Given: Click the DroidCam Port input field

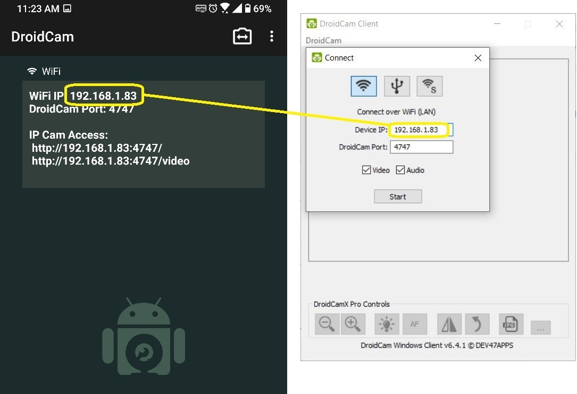Looking at the screenshot, I should tap(421, 147).
